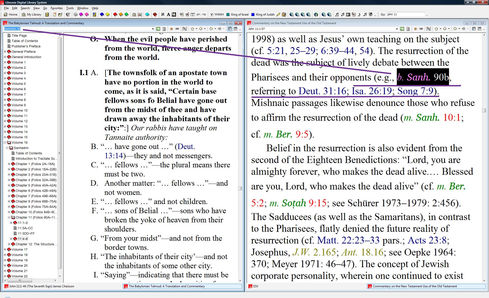489x298 pixels.
Task: Open the John 11:1-57 reference dropdown
Action: 397,29
